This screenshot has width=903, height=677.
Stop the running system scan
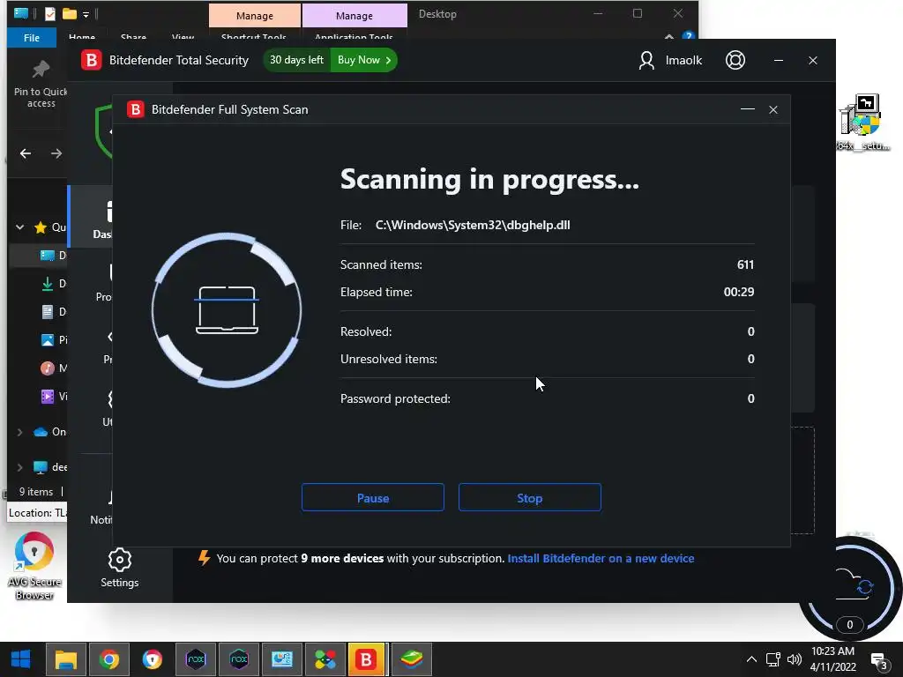pos(530,497)
